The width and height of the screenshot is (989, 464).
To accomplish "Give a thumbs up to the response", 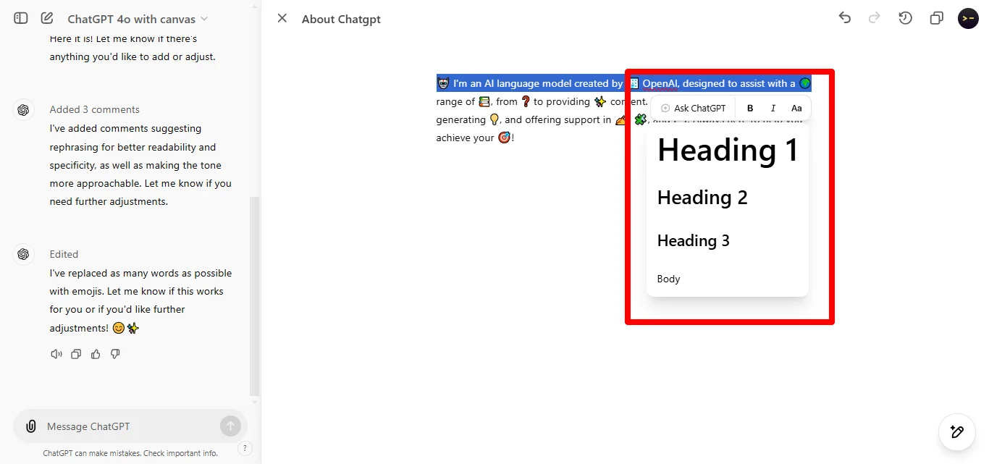I will [x=96, y=354].
